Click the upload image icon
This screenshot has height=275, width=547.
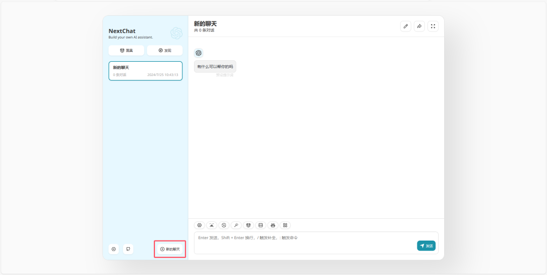(x=212, y=225)
